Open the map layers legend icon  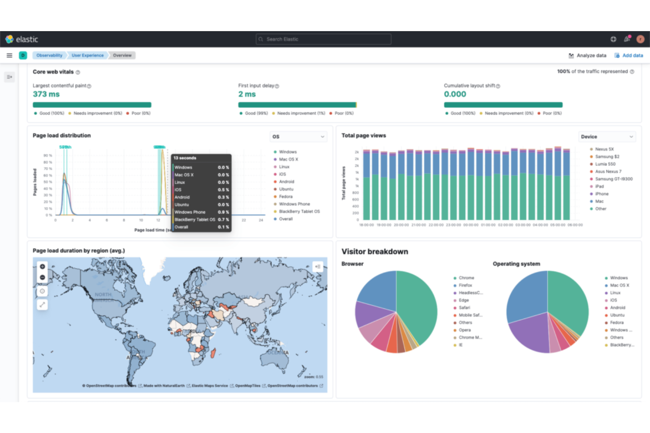318,266
